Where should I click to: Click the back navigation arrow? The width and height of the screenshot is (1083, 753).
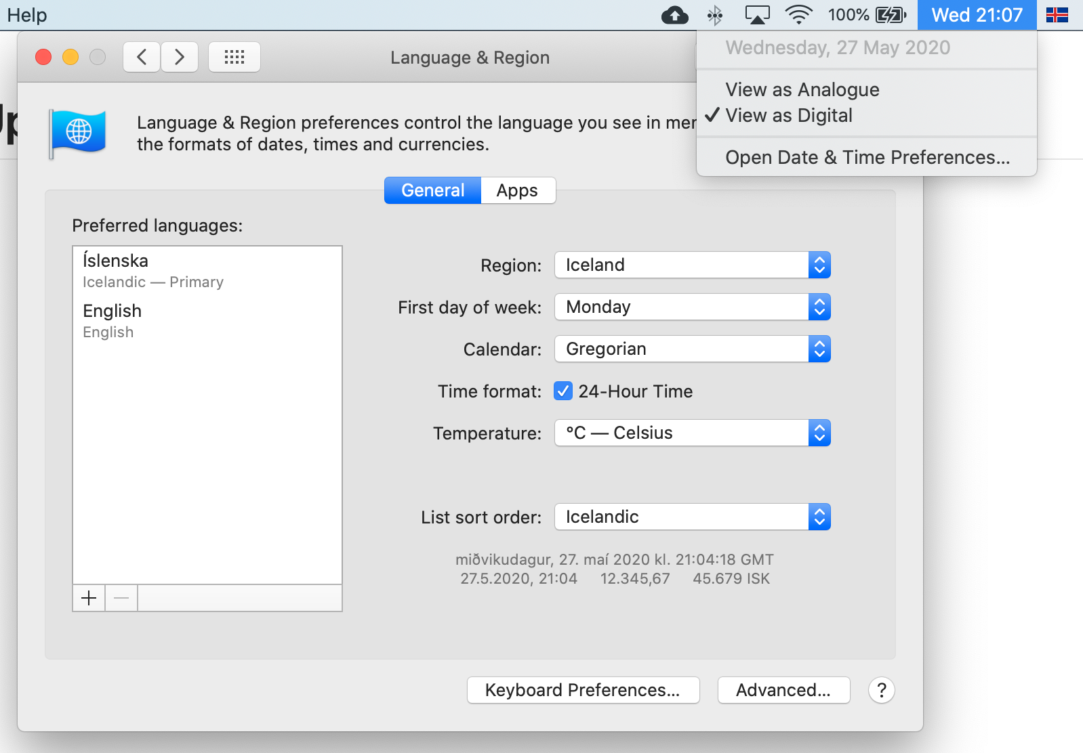(142, 57)
